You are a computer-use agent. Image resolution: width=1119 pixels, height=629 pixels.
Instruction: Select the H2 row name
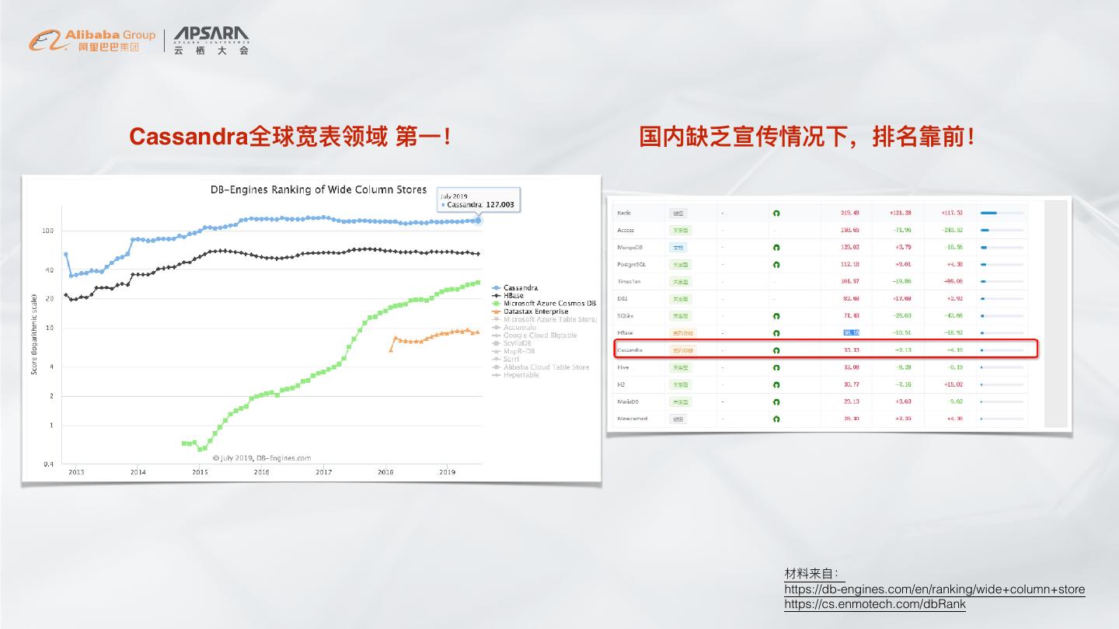(621, 384)
